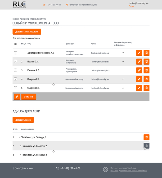162x178 pixels.
Task: Uncheck the checkbox for Иванов С.М.
Action: [16, 61]
